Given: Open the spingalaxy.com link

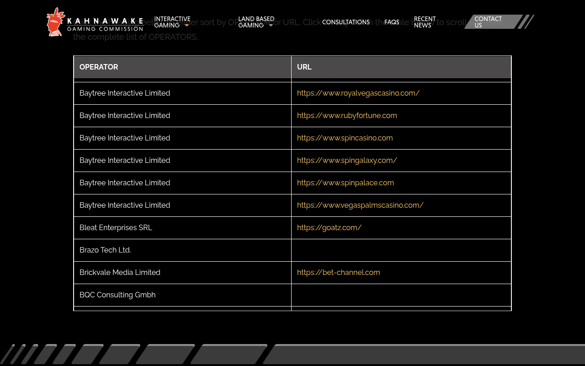Looking at the screenshot, I should 347,160.
